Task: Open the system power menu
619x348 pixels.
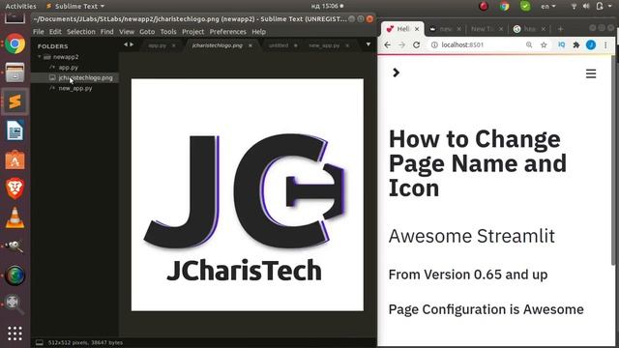Action: click(604, 6)
